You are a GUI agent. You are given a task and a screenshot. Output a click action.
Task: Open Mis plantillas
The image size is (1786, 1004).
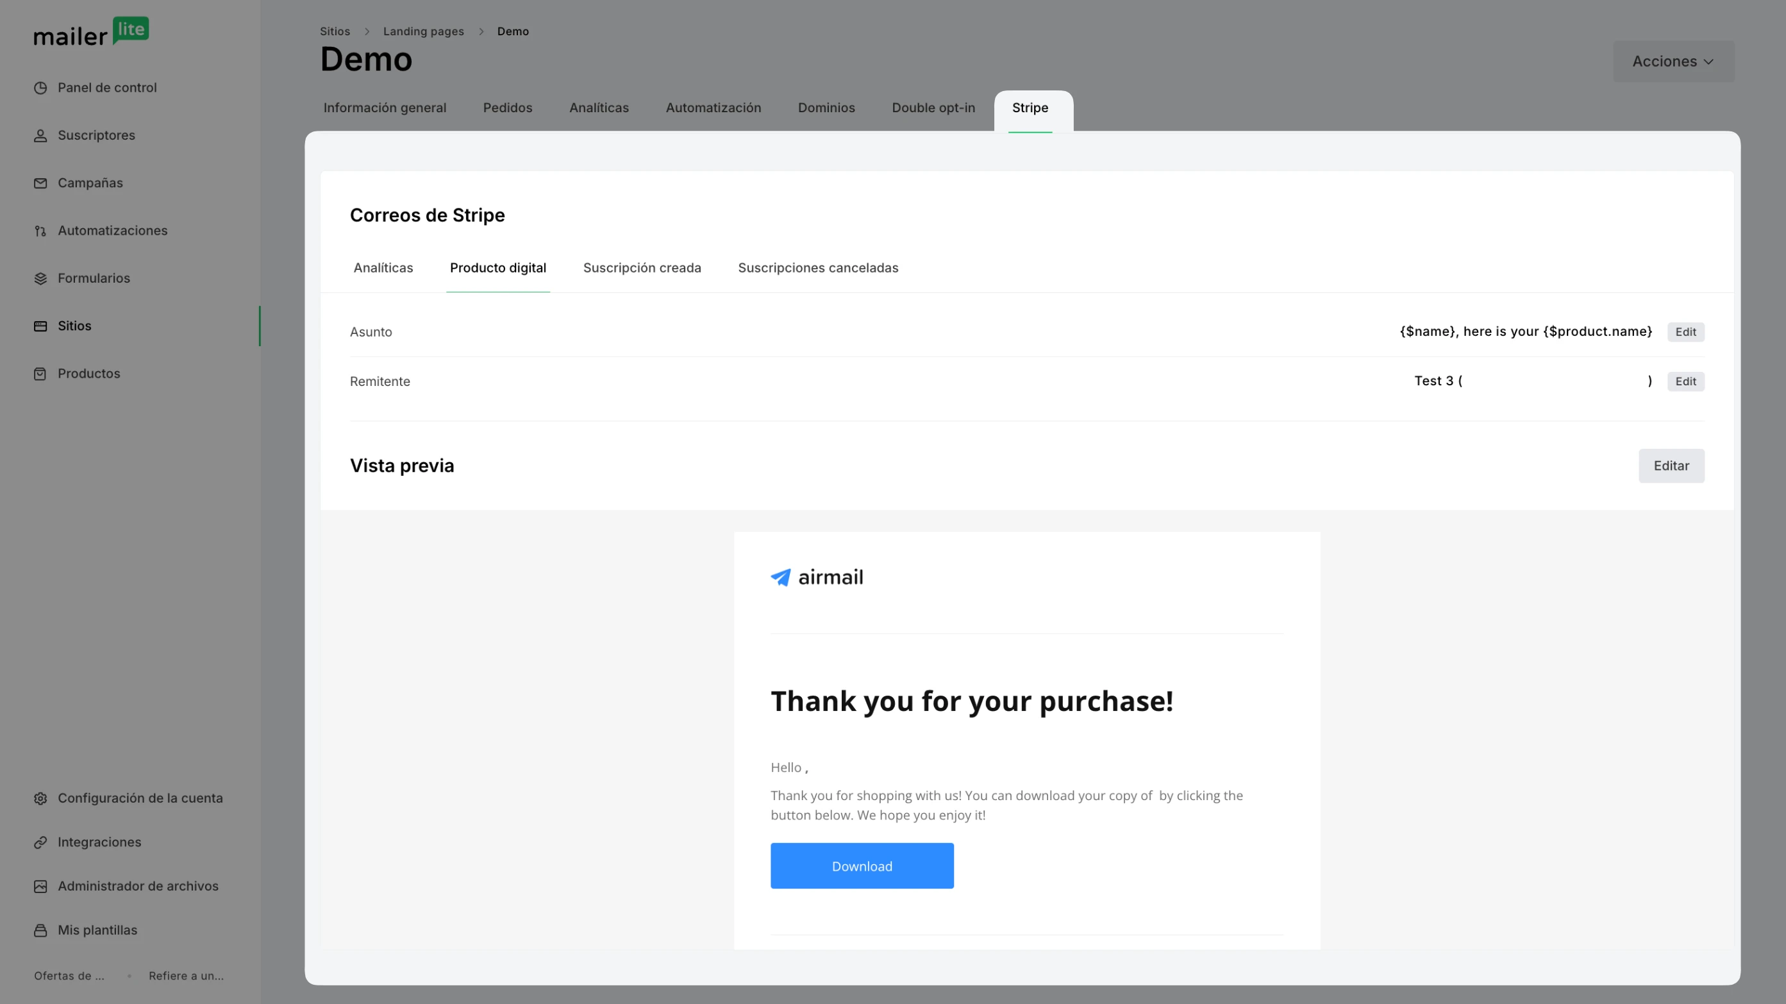click(97, 930)
